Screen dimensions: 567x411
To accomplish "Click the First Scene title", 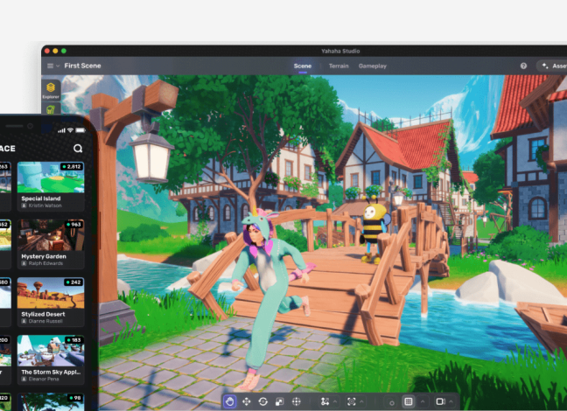I will pos(82,66).
